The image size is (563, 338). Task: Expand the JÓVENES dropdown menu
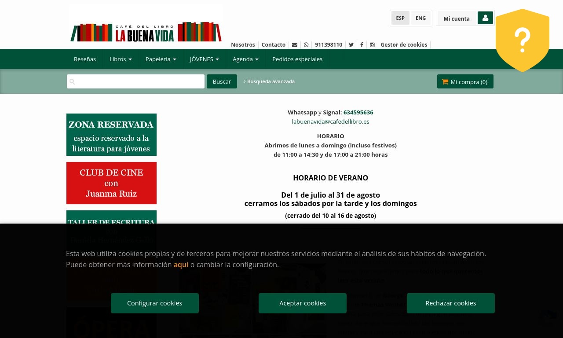205,59
